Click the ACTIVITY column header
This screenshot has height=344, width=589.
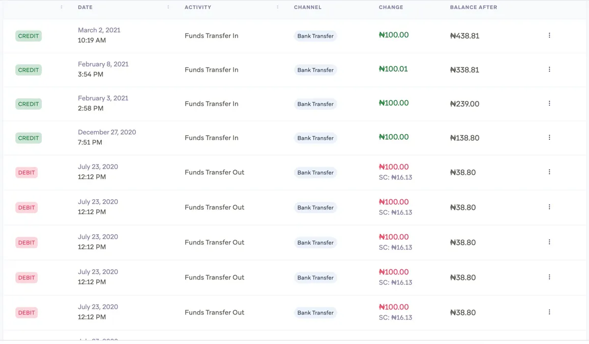click(198, 7)
